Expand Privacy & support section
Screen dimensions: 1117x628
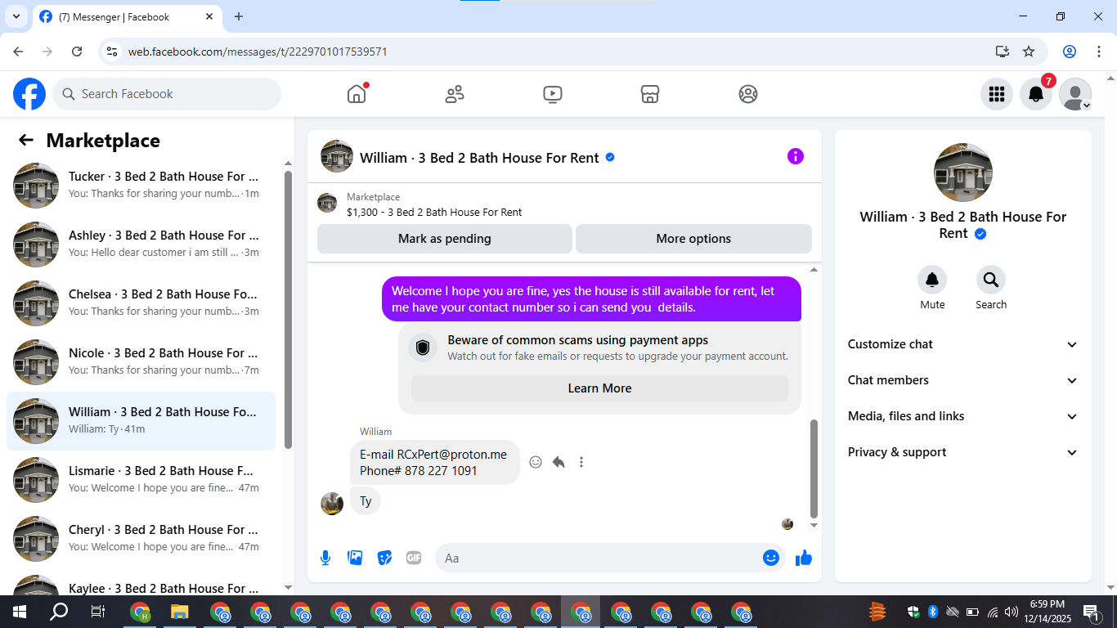[x=962, y=452]
